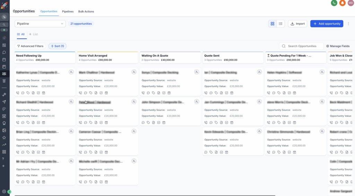
Task: Assign owner on John Simpson card
Action: 197,102
